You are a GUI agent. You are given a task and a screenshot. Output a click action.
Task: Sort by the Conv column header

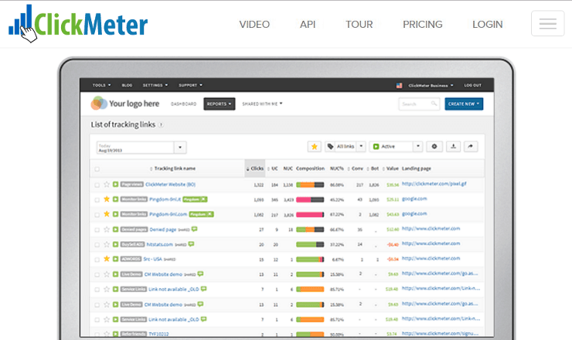click(356, 168)
